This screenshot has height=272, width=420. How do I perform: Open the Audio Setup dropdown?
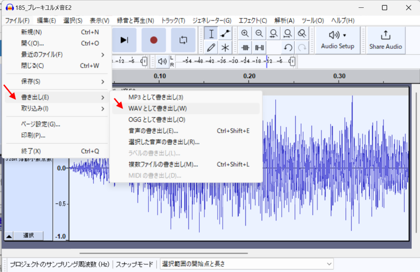tap(337, 40)
